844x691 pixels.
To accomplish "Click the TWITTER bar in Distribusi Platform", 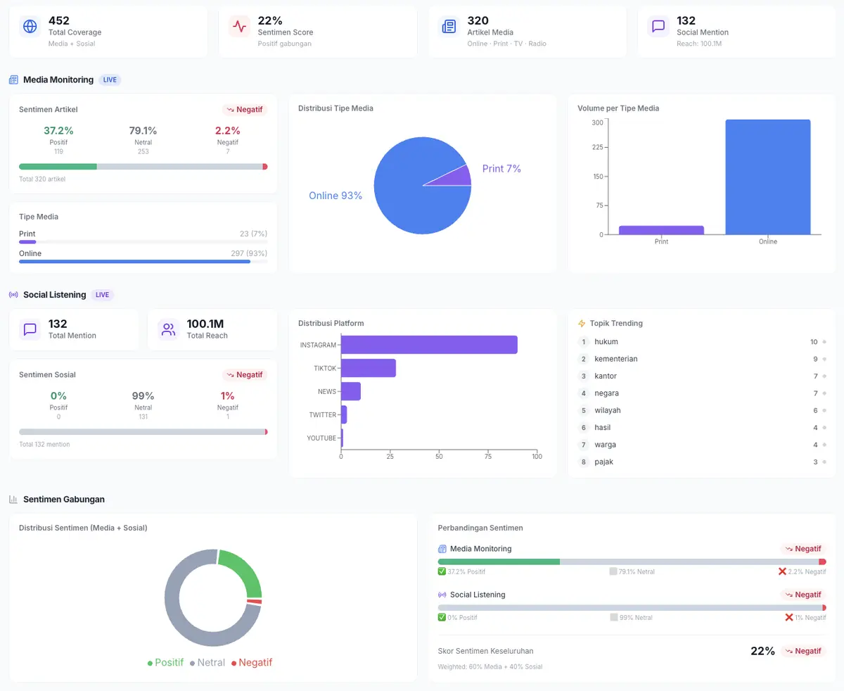I will tap(344, 414).
